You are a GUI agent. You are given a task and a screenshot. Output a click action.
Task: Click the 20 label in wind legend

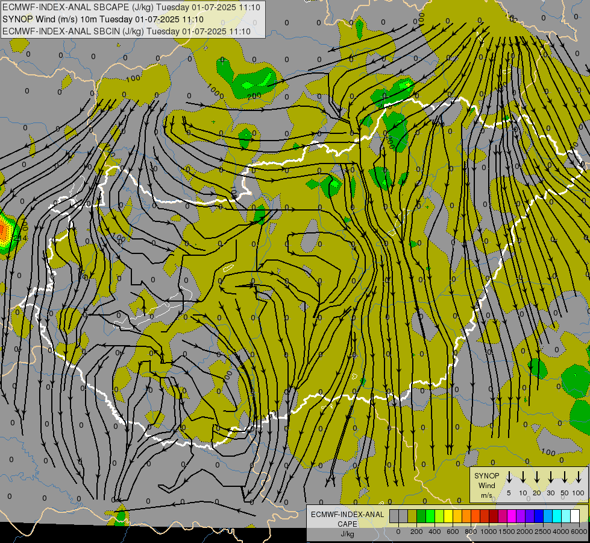(537, 493)
